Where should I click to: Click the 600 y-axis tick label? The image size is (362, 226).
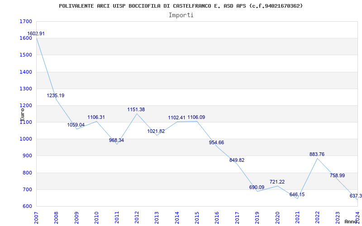(27, 207)
